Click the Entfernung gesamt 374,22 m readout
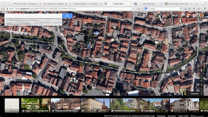Image resolution: width=208 pixels, height=117 pixels. [x=24, y=24]
